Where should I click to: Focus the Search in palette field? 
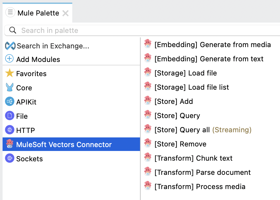142,30
